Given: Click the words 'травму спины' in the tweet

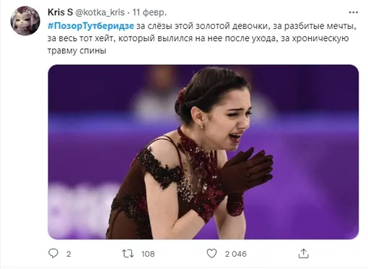Looking at the screenshot, I should pyautogui.click(x=77, y=51).
